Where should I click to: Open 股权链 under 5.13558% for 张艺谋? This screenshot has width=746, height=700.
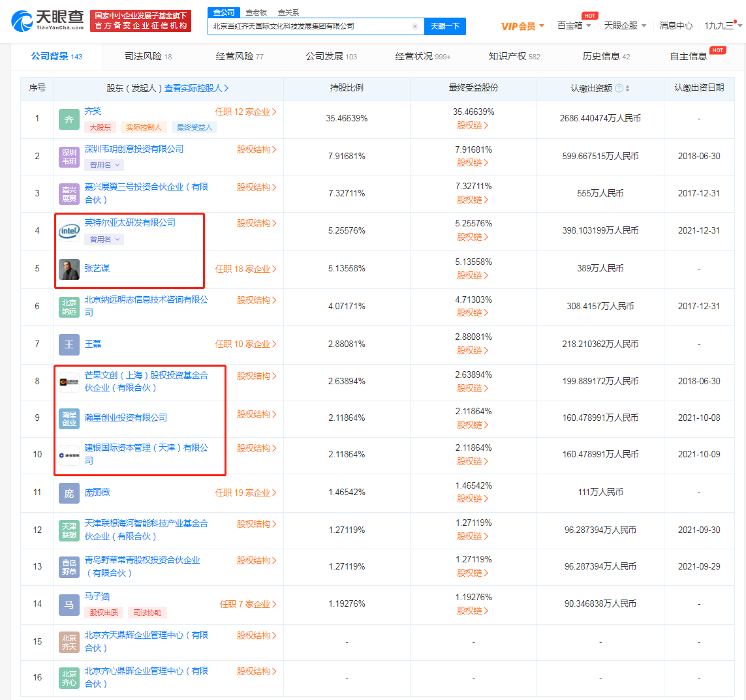pos(473,276)
